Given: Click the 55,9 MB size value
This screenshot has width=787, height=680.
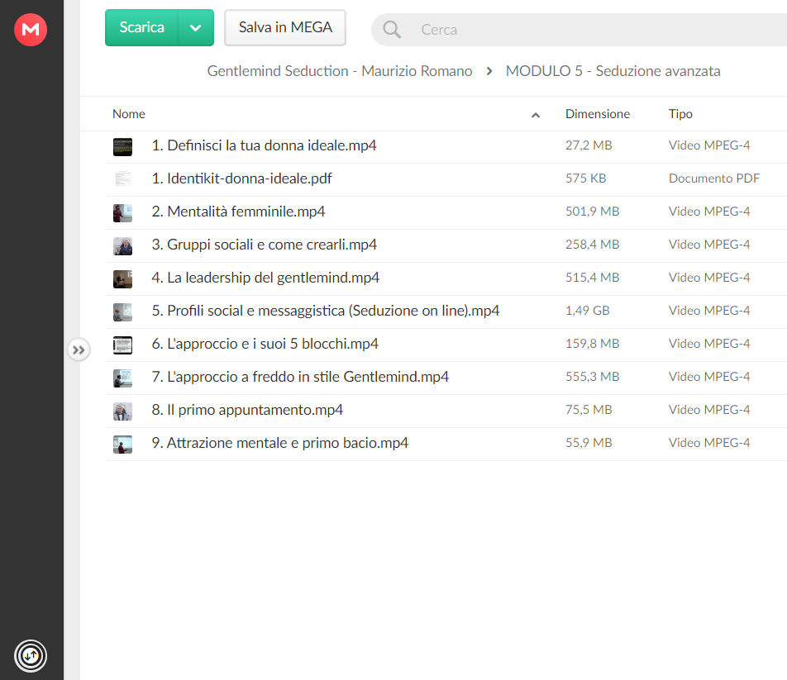Looking at the screenshot, I should 589,444.
